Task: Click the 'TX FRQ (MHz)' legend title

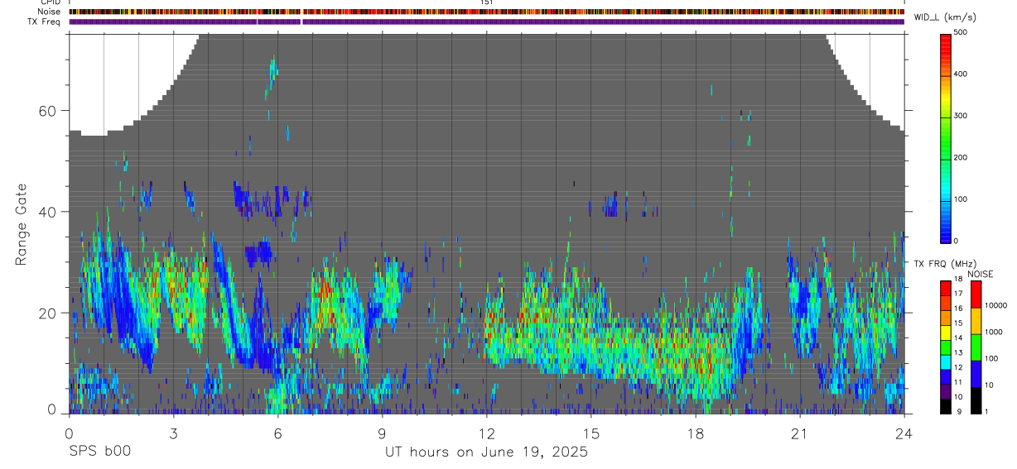Action: [x=944, y=264]
